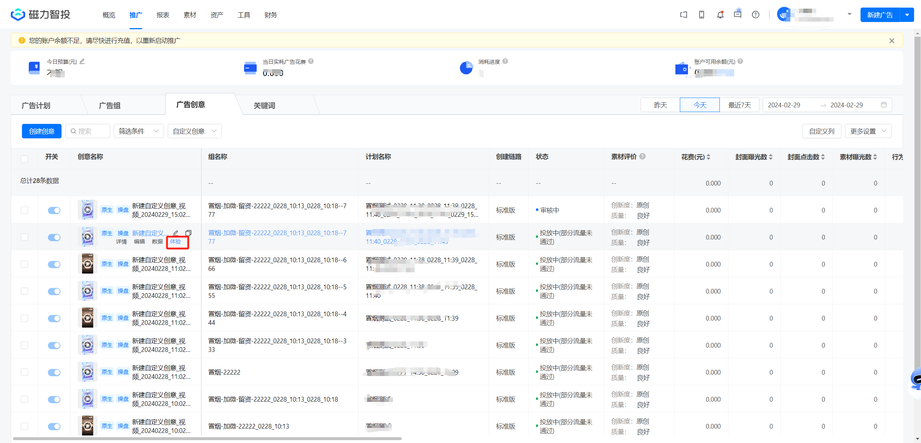
Task: Select the 最近7天 date filter
Action: click(x=740, y=105)
